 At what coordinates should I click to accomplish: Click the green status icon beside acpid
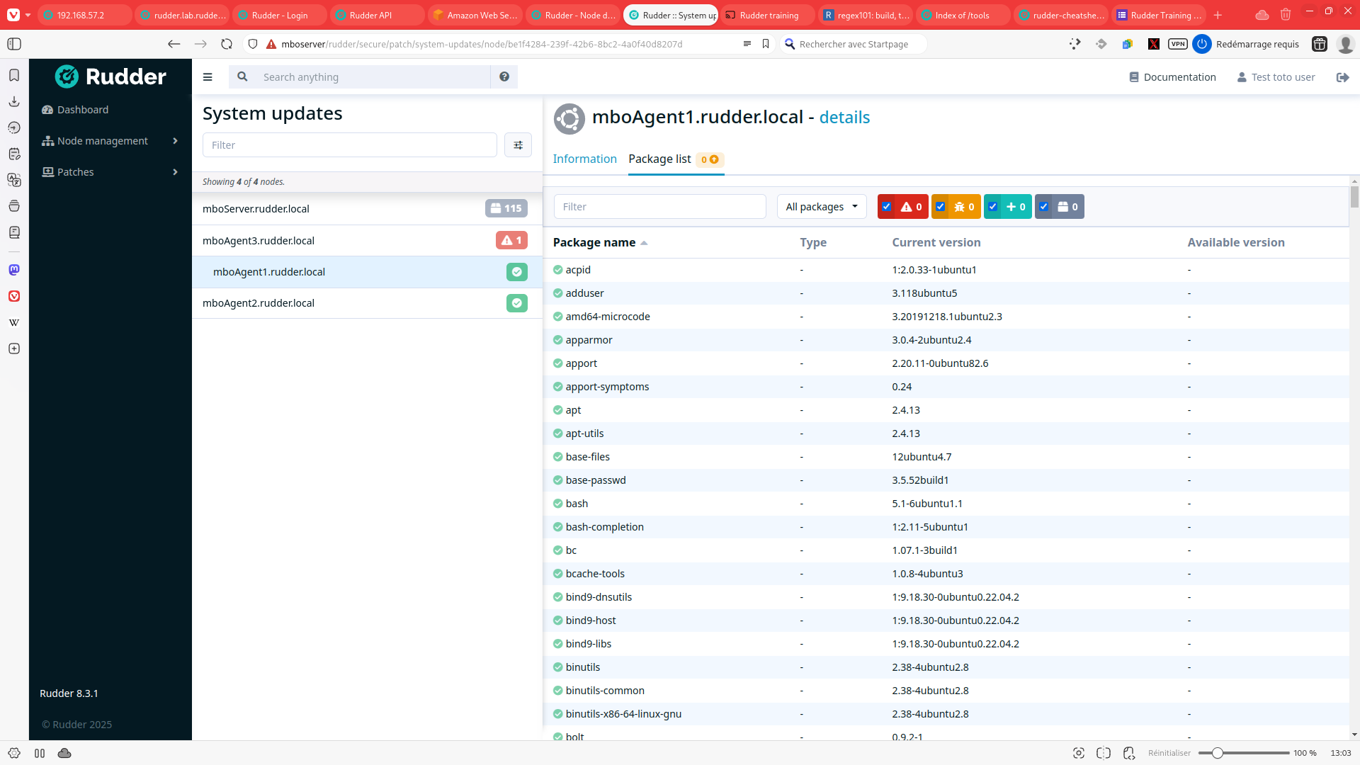pyautogui.click(x=558, y=270)
